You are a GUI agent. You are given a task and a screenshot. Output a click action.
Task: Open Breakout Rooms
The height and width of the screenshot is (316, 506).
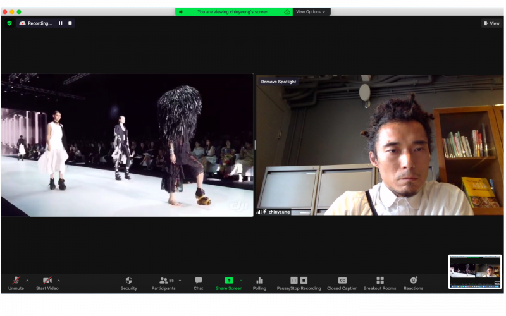380,283
